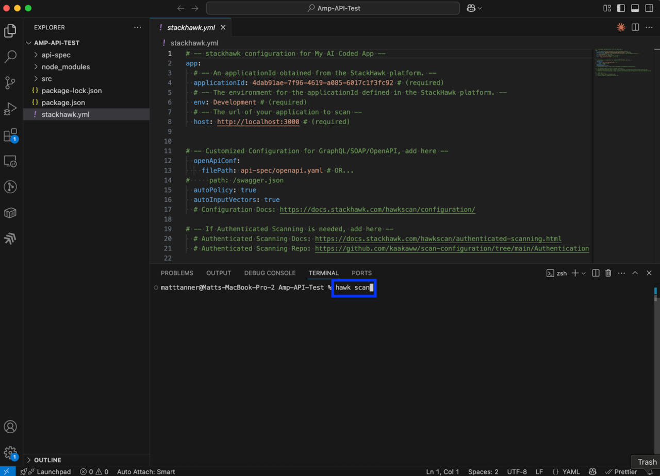The width and height of the screenshot is (660, 476).
Task: Open the Extensions view with badge
Action: [x=10, y=135]
